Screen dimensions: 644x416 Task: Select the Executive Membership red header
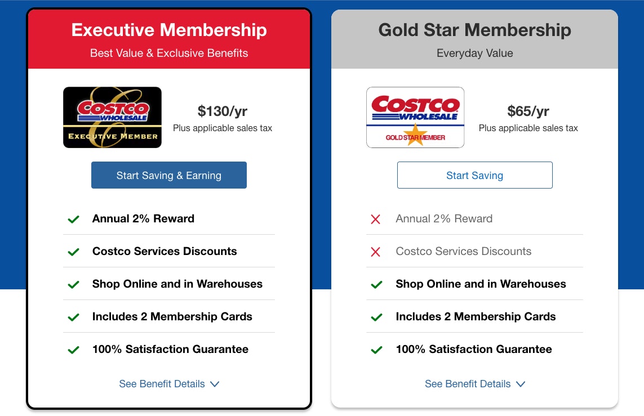(169, 39)
